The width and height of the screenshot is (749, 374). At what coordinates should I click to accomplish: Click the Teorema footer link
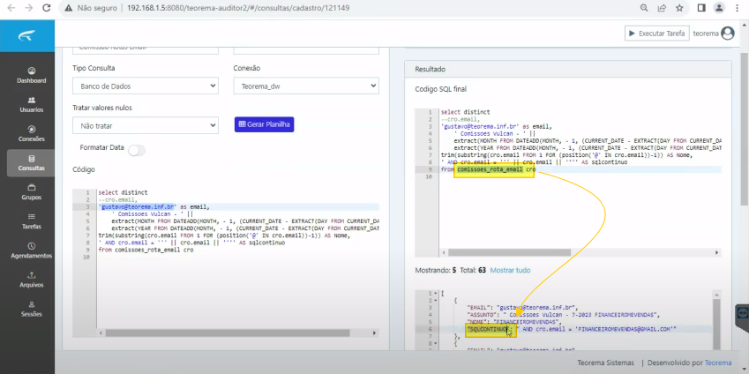coord(718,363)
